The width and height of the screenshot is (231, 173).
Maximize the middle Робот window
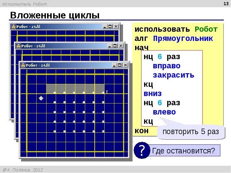[x=115, y=46]
